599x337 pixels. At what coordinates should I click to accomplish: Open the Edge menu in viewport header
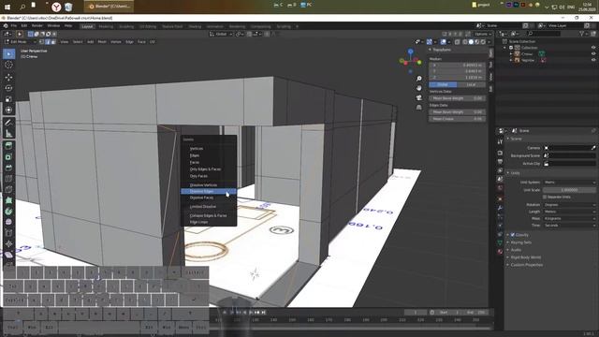tap(129, 42)
